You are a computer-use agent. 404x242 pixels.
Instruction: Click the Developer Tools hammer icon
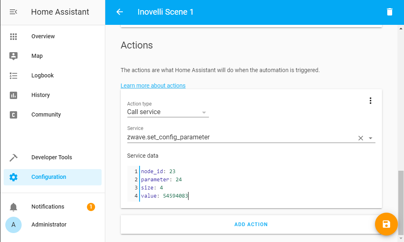pyautogui.click(x=13, y=158)
